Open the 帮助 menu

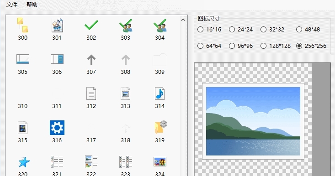(x=32, y=4)
